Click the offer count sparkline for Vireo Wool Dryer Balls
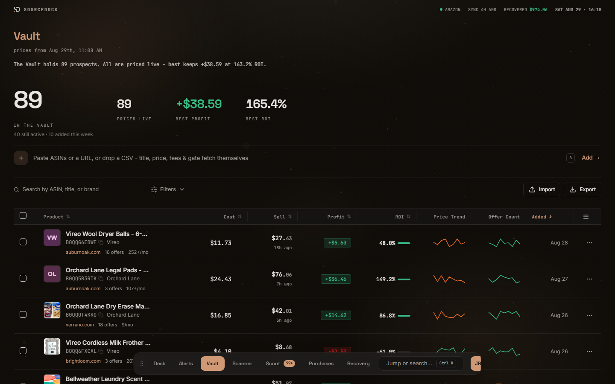615x384 pixels. (504, 243)
